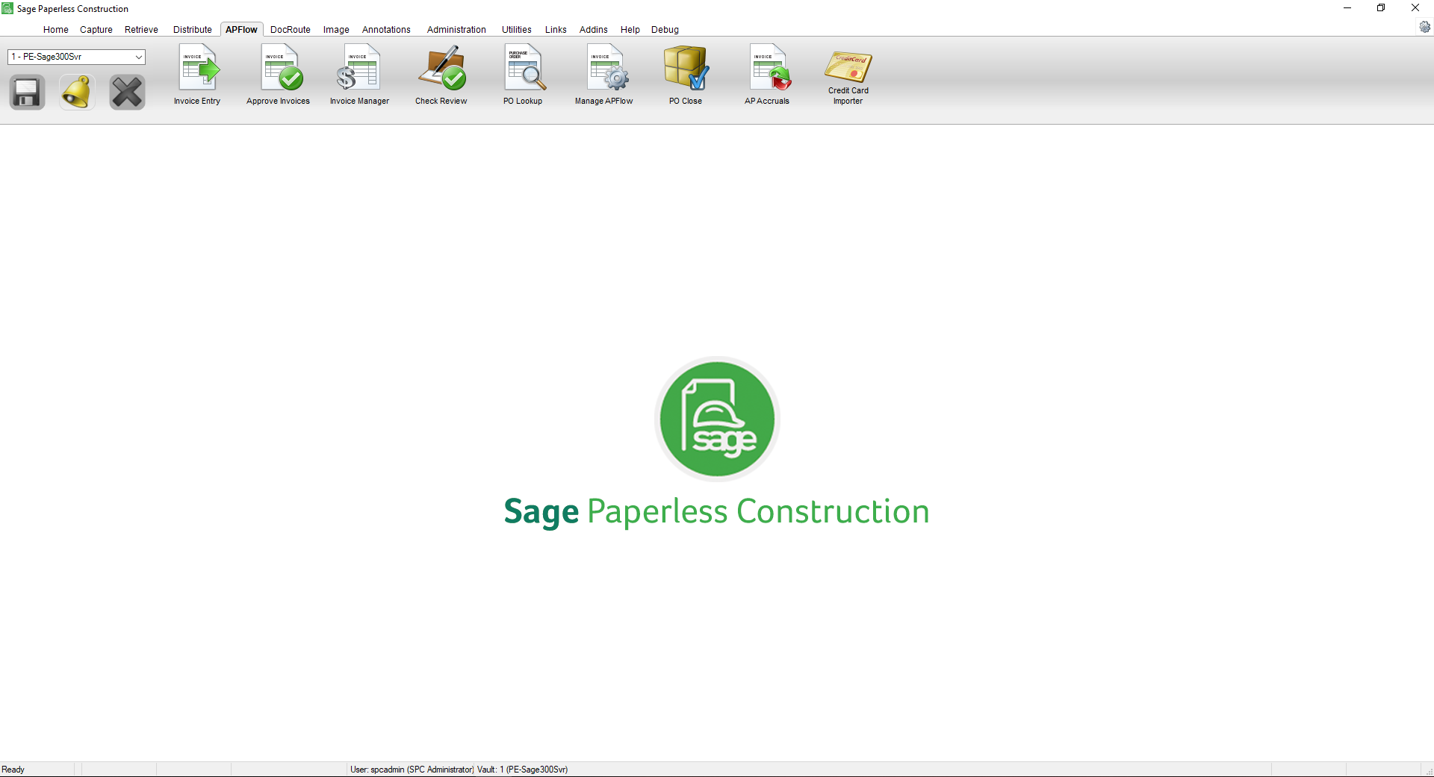Switch to the Administration tab
This screenshot has height=777, width=1434.
[x=456, y=30]
